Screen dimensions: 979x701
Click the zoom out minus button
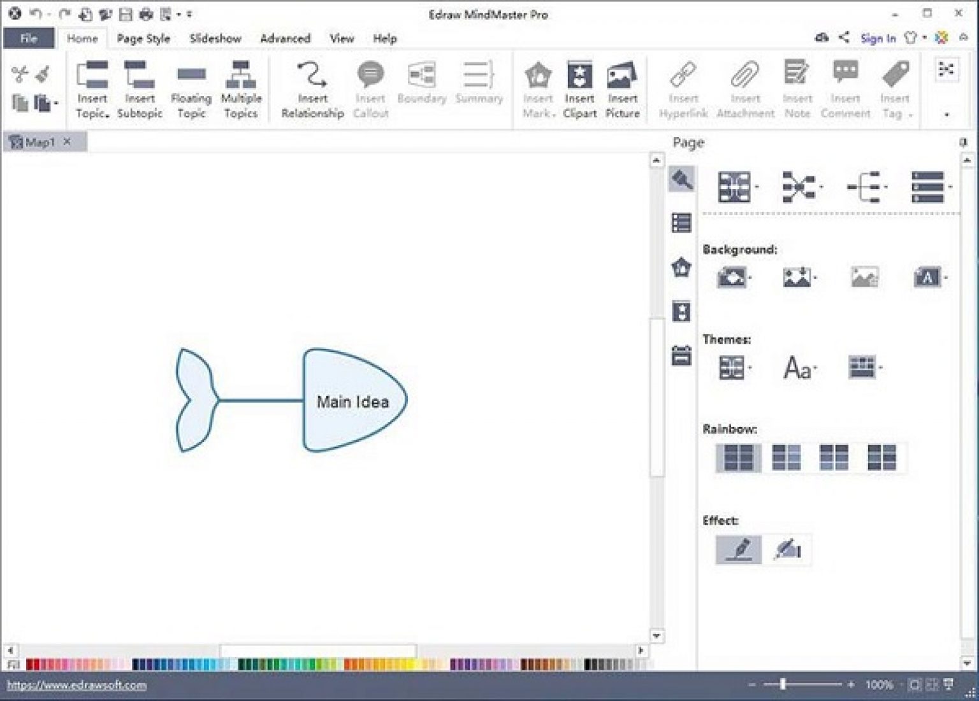752,685
